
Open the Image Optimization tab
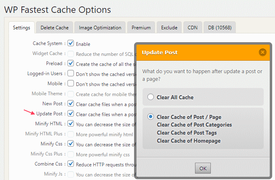tap(100, 28)
